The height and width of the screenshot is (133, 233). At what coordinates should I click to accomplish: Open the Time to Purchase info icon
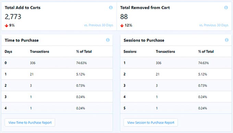[108, 40]
